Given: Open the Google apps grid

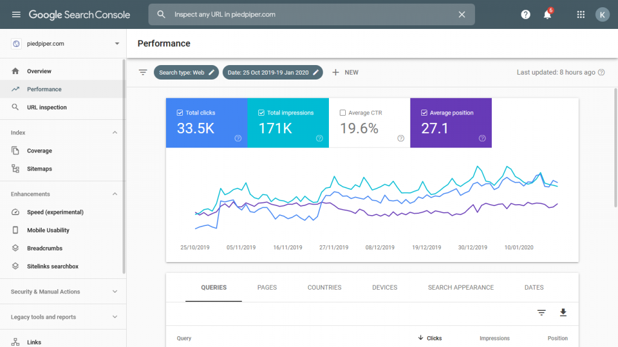Looking at the screenshot, I should 581,14.
